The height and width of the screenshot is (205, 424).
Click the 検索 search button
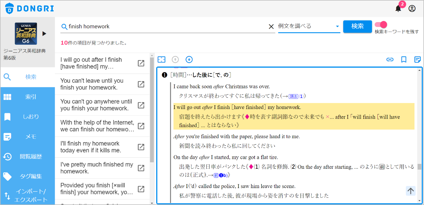(x=357, y=26)
